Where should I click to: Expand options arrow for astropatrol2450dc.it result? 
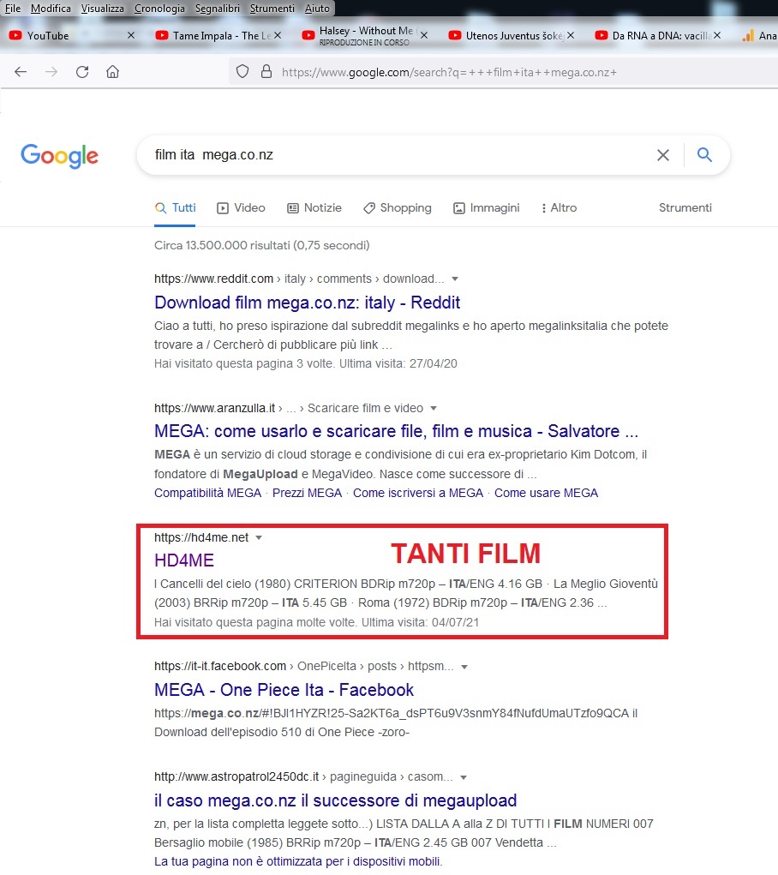click(x=463, y=777)
